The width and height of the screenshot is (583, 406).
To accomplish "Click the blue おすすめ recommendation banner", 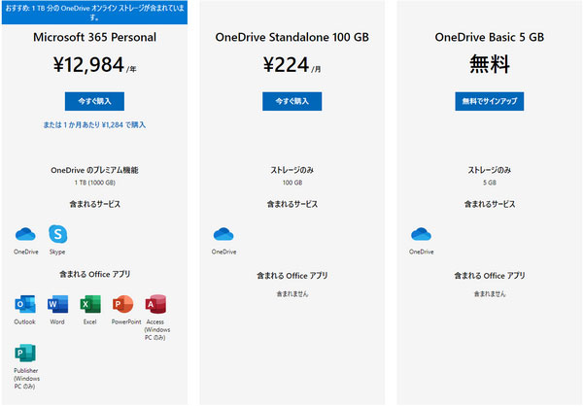I will click(x=94, y=13).
